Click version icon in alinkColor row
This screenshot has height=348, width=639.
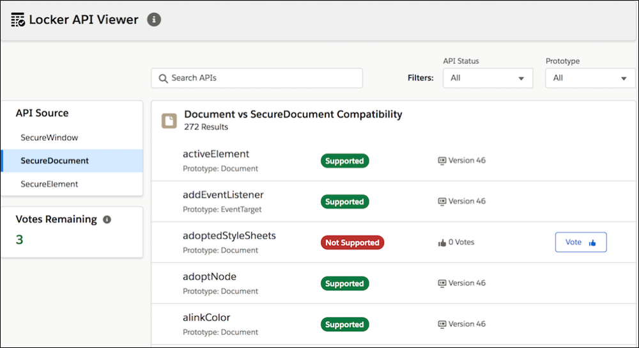point(442,324)
